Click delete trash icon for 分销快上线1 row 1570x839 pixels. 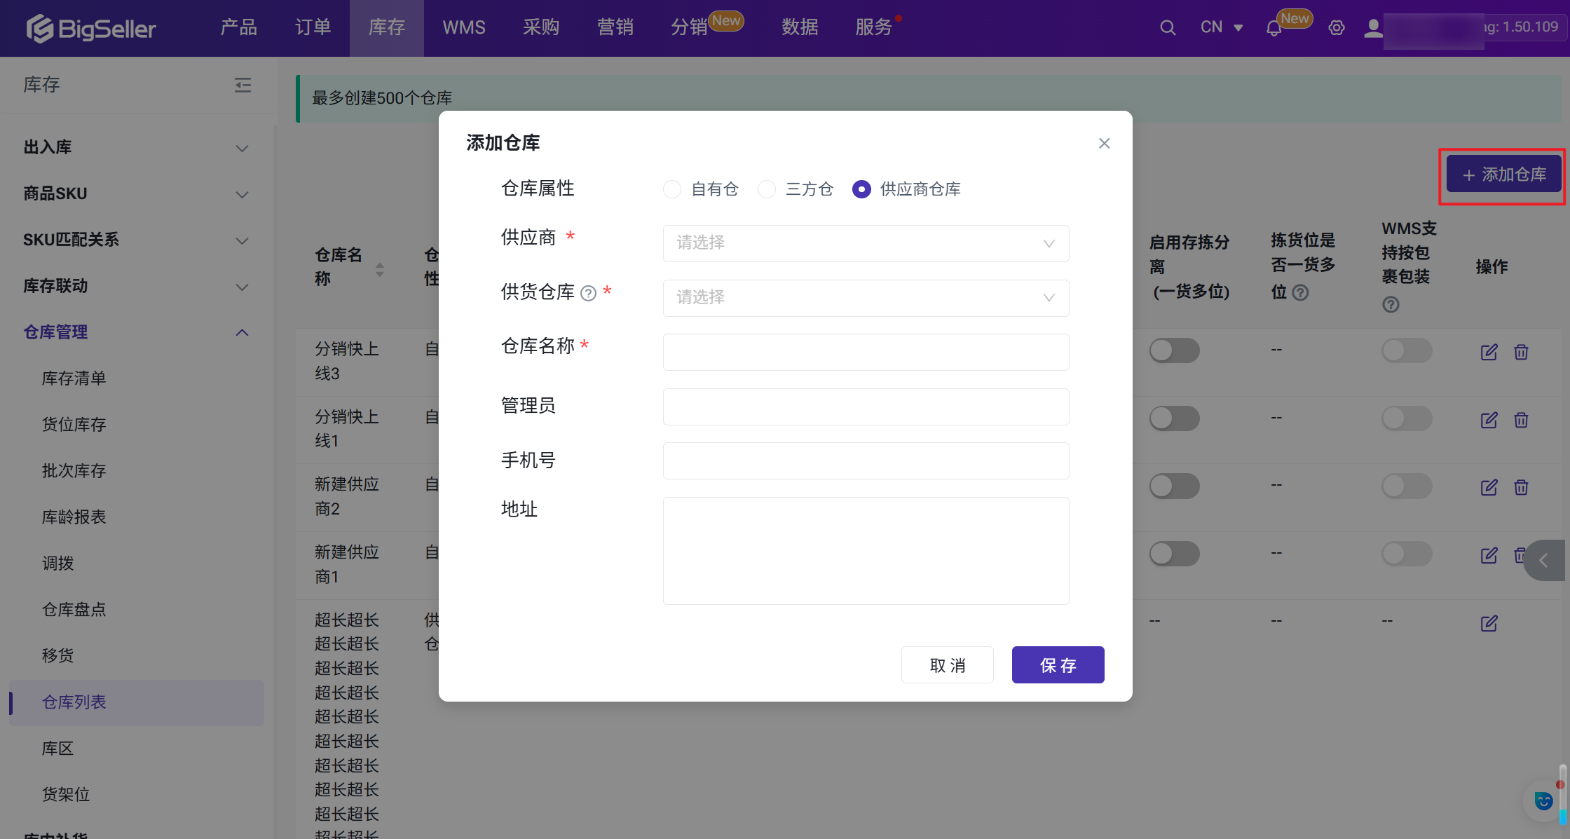[1520, 420]
